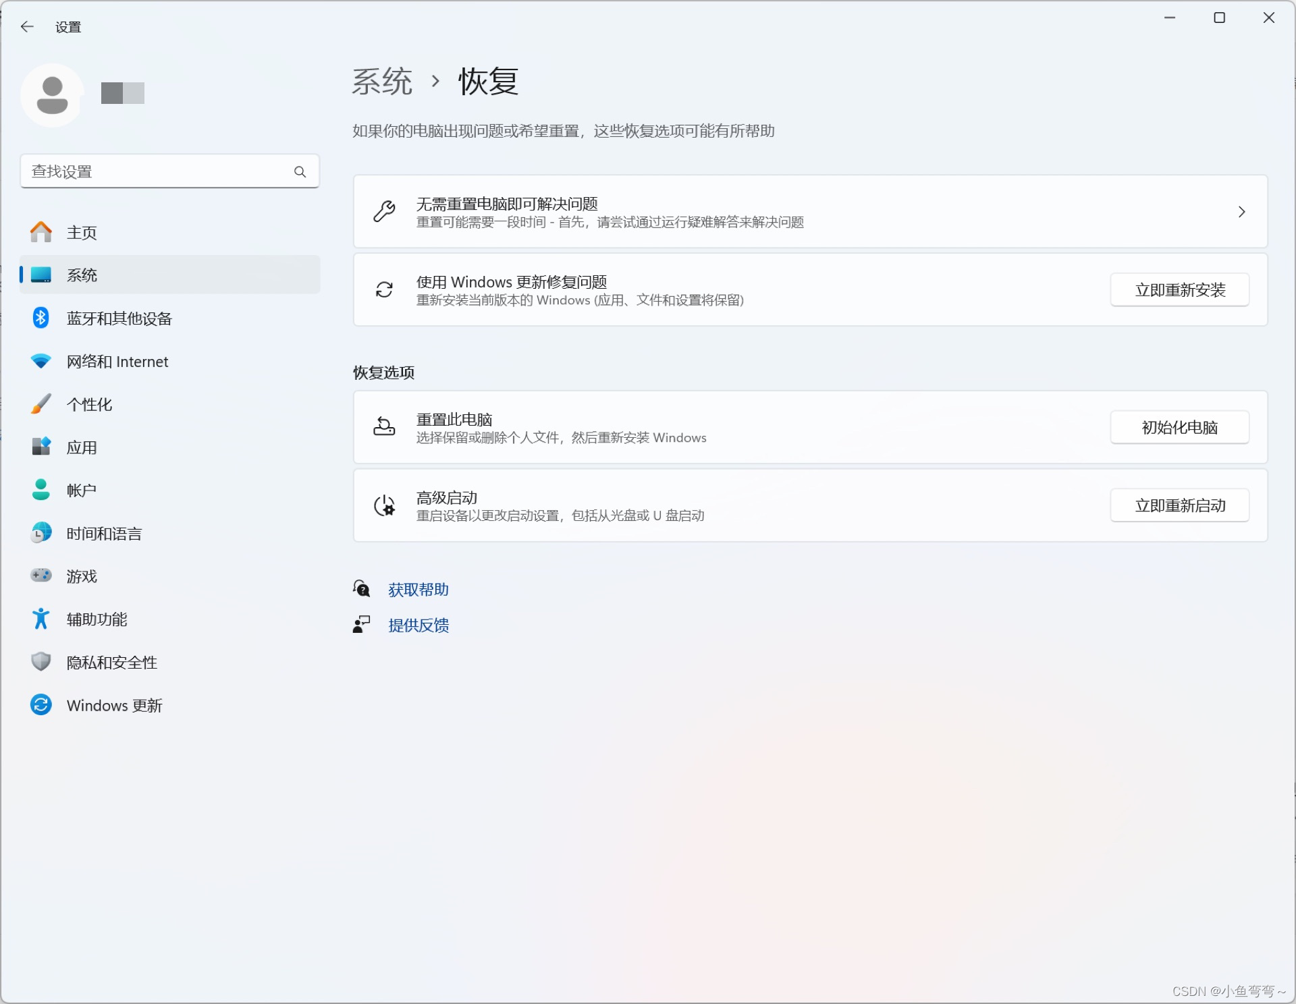Click the Wi-Fi network icon
Viewport: 1296px width, 1004px height.
(41, 361)
